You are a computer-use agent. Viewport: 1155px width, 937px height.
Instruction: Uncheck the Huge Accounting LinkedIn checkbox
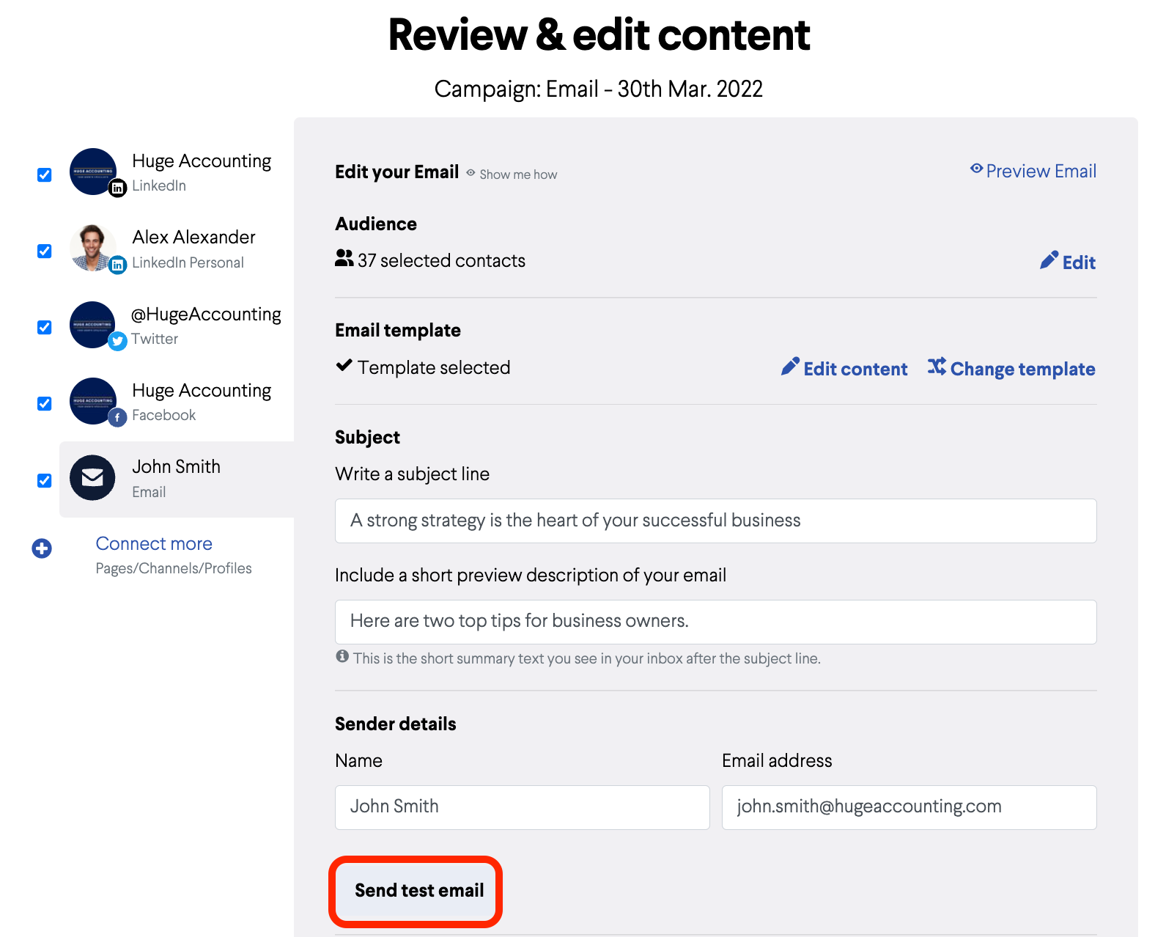45,174
